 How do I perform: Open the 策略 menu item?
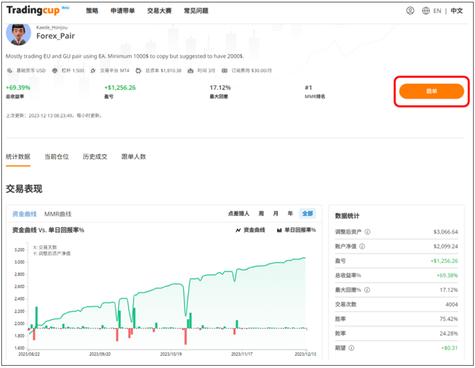pos(92,11)
